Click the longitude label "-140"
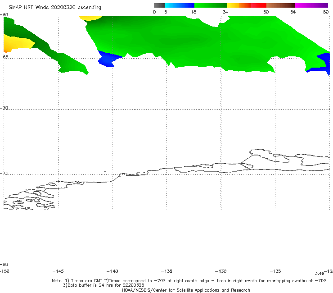 coord(112,271)
